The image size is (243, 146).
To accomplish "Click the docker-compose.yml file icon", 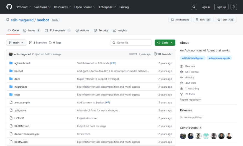I will click(x=11, y=134).
